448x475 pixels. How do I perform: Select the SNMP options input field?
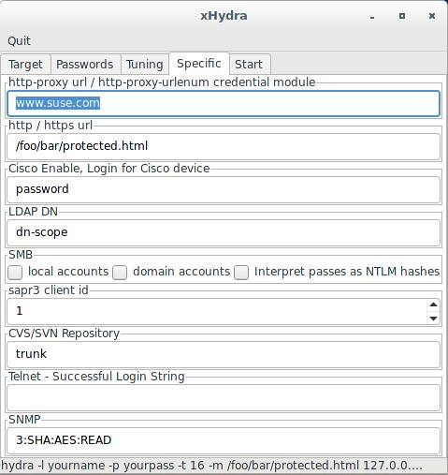point(224,440)
